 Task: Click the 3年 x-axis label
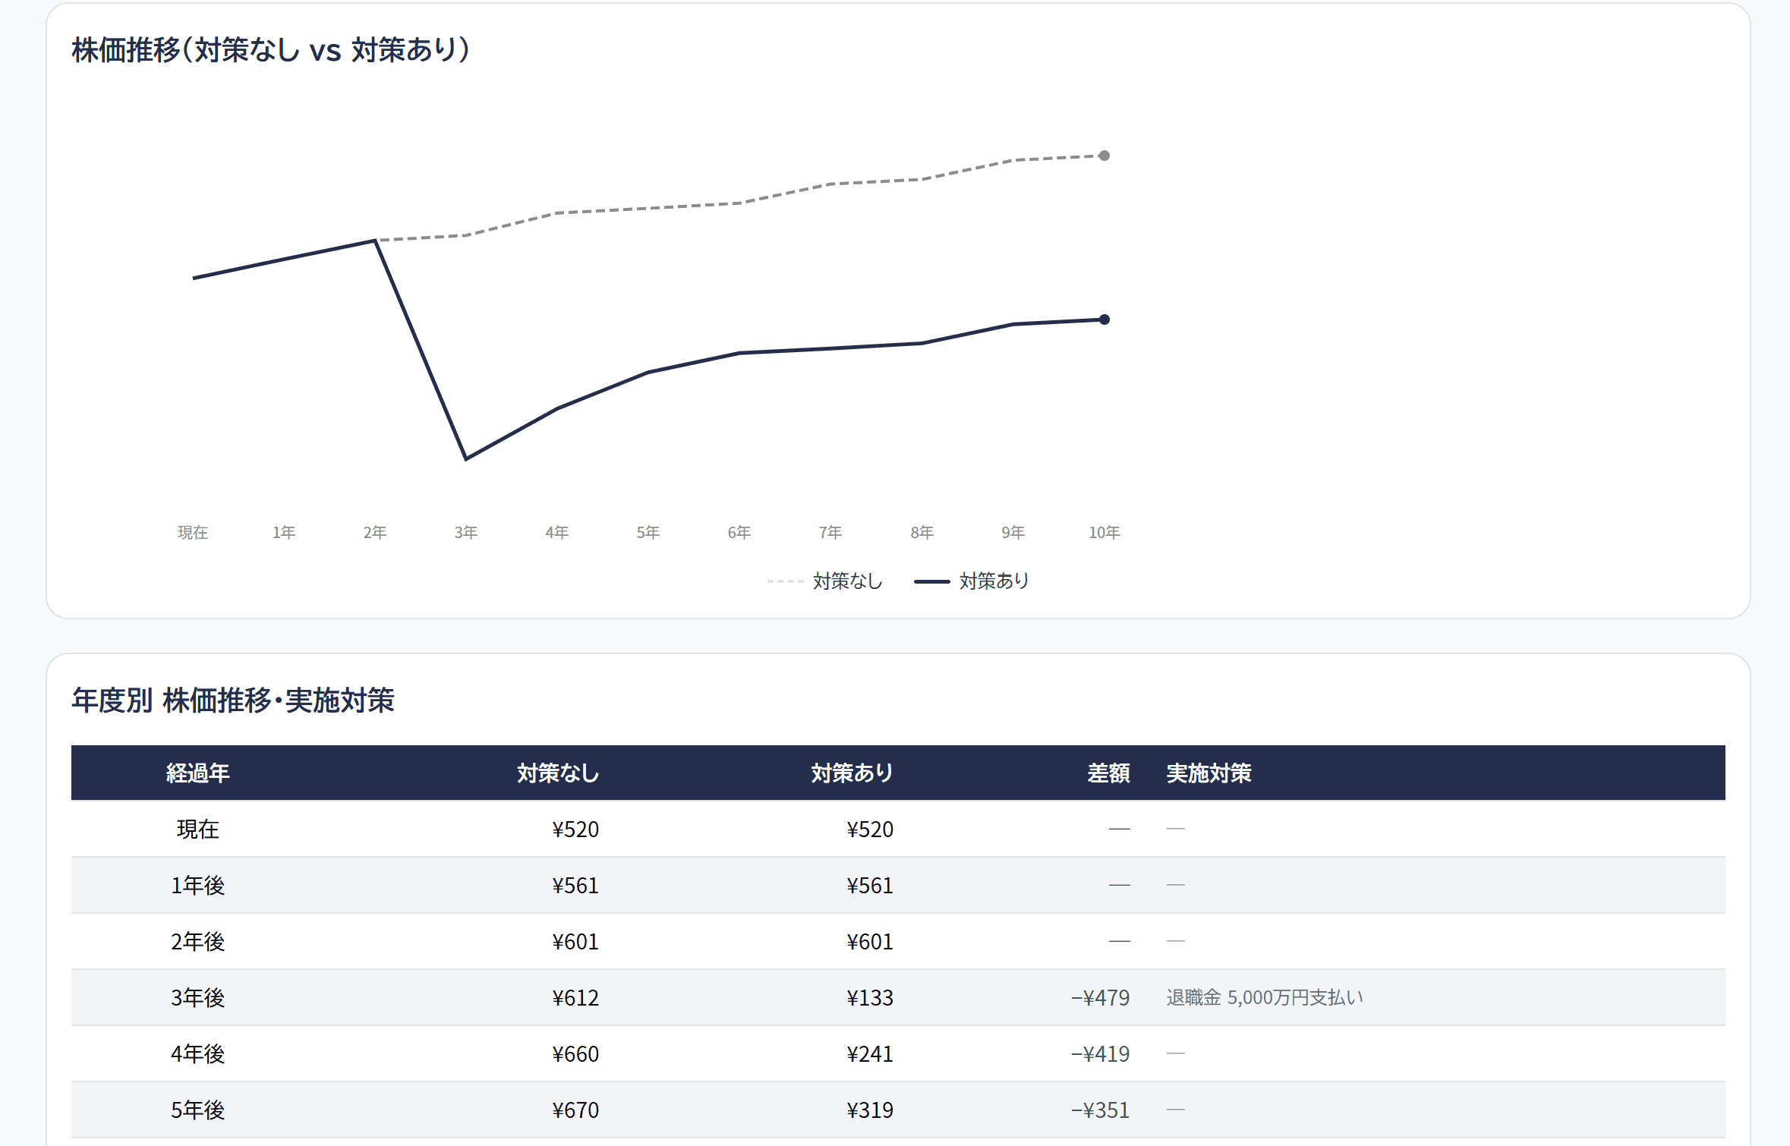click(x=466, y=533)
